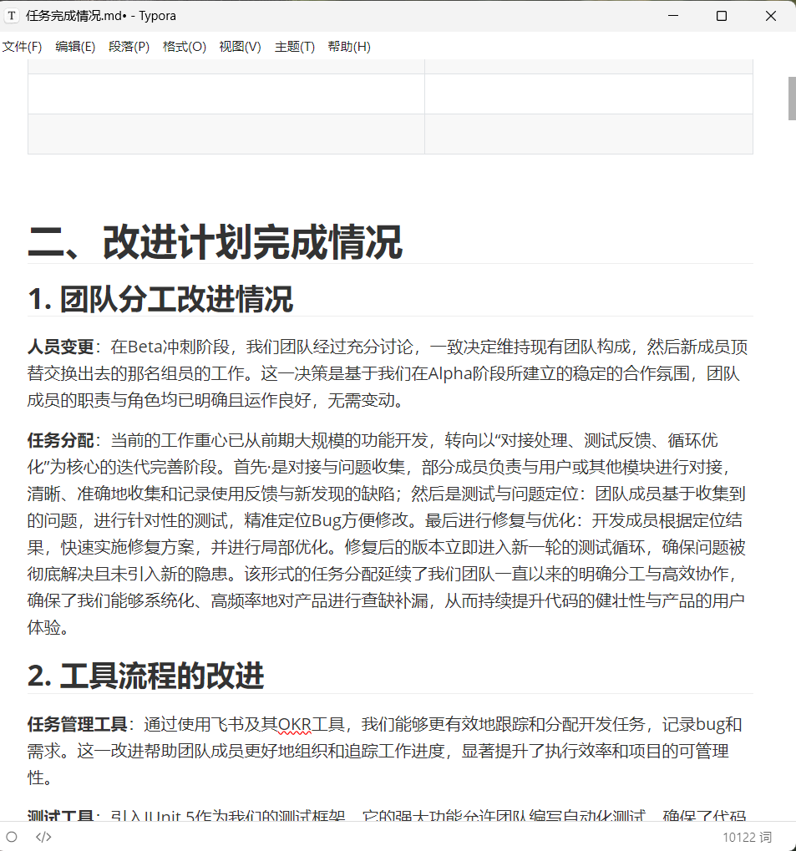The height and width of the screenshot is (851, 796).
Task: Click the second-column cell in the middle table row
Action: (589, 94)
